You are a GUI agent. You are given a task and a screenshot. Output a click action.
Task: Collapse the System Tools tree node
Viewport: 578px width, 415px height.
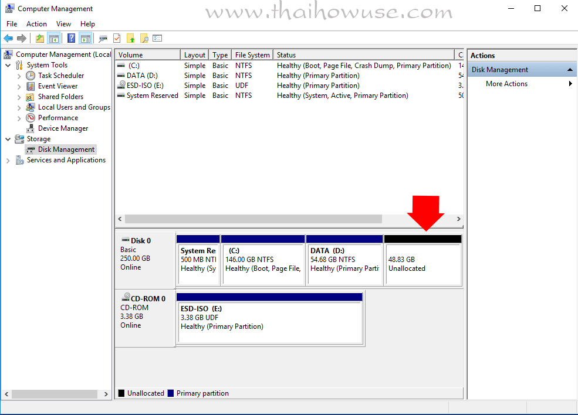(x=8, y=65)
